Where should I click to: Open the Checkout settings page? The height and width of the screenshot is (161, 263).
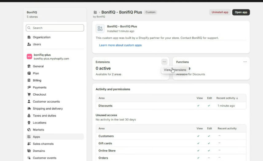(55, 94)
